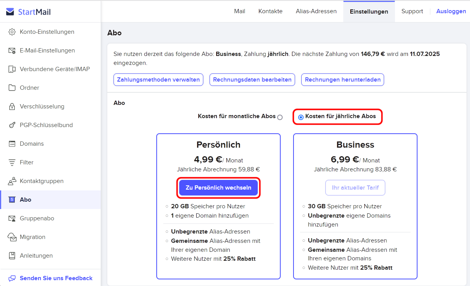Click the .com window icon for Domains
Image resolution: width=470 pixels, height=286 pixels.
point(12,144)
